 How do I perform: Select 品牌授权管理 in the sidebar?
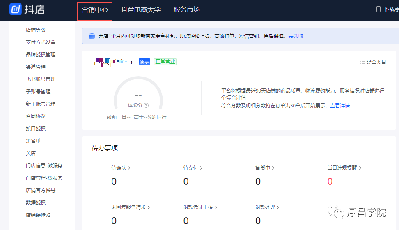pos(41,55)
